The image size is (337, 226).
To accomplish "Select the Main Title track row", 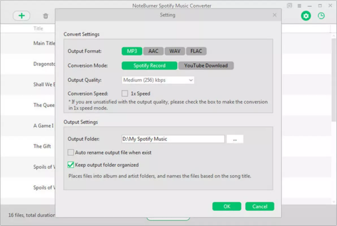I will (27, 43).
